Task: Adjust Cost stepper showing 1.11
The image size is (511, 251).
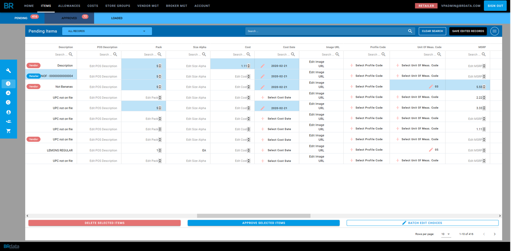Action: point(249,66)
